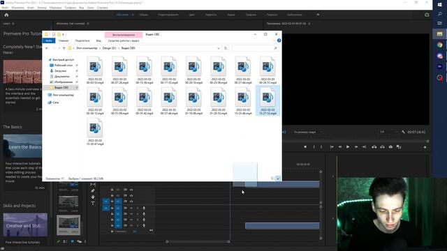Open Windows Start menu
Screen dimensions: 447x251
coord(440,5)
